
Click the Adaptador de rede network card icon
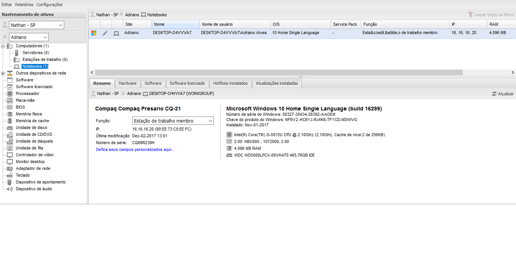click(x=10, y=168)
